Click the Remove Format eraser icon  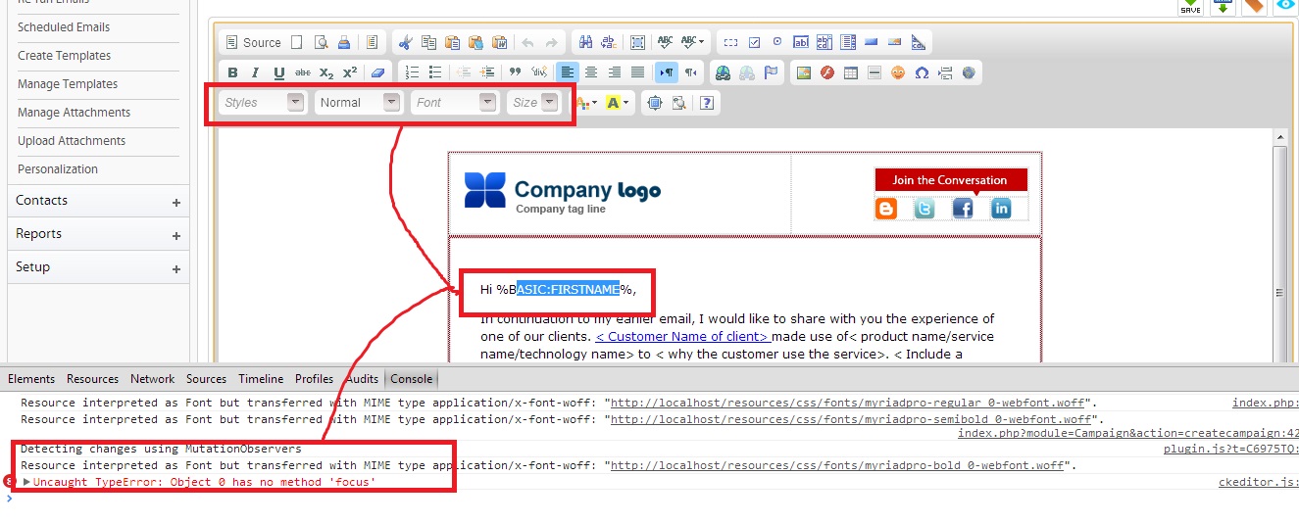(377, 72)
